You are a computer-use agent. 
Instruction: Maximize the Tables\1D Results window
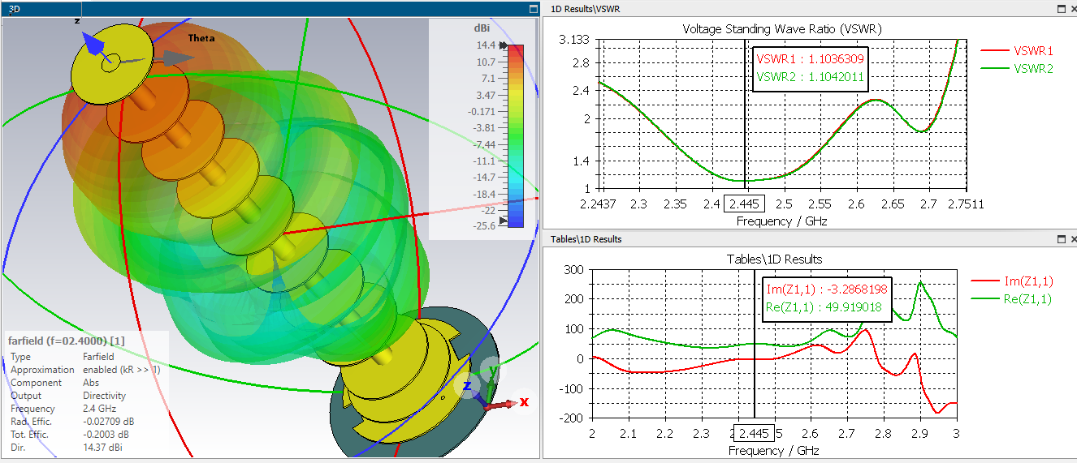pos(1061,239)
